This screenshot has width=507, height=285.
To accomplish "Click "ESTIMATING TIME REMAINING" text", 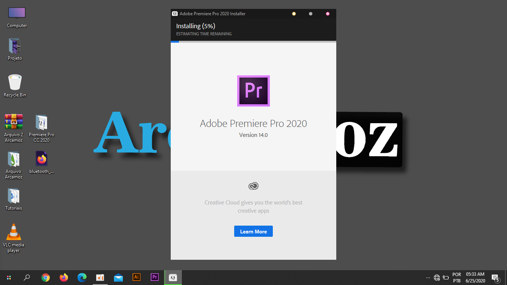I will click(204, 34).
